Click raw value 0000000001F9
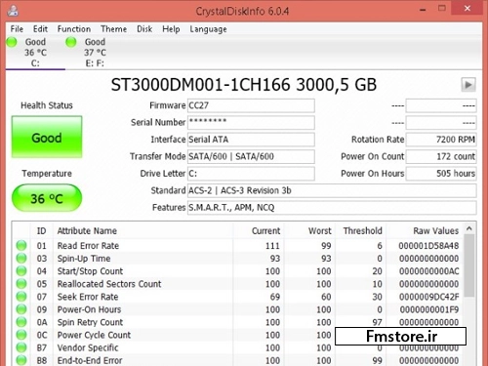 click(428, 309)
